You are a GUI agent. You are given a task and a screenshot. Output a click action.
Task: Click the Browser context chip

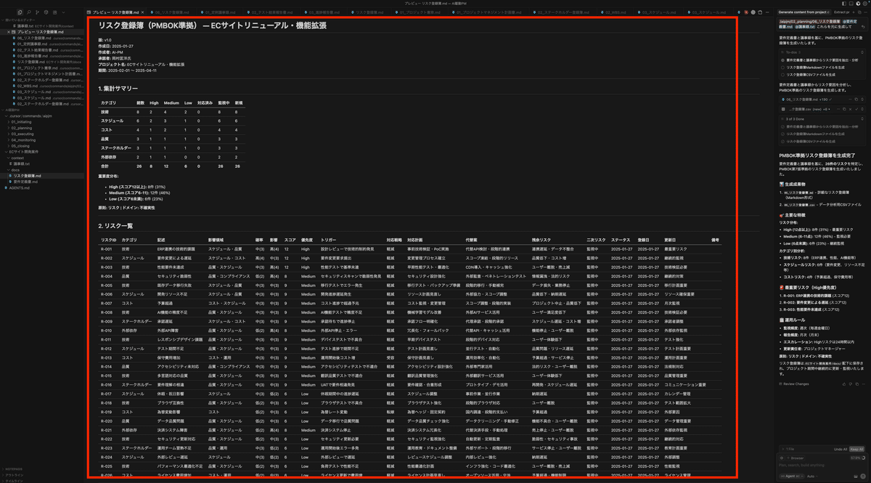pos(795,458)
